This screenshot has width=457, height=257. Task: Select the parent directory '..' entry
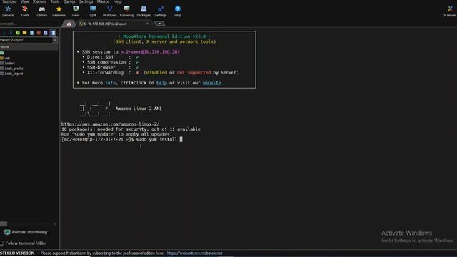pos(3,53)
